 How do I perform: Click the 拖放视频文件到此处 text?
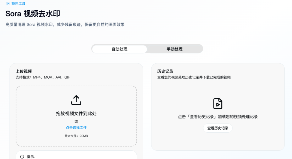76,113
